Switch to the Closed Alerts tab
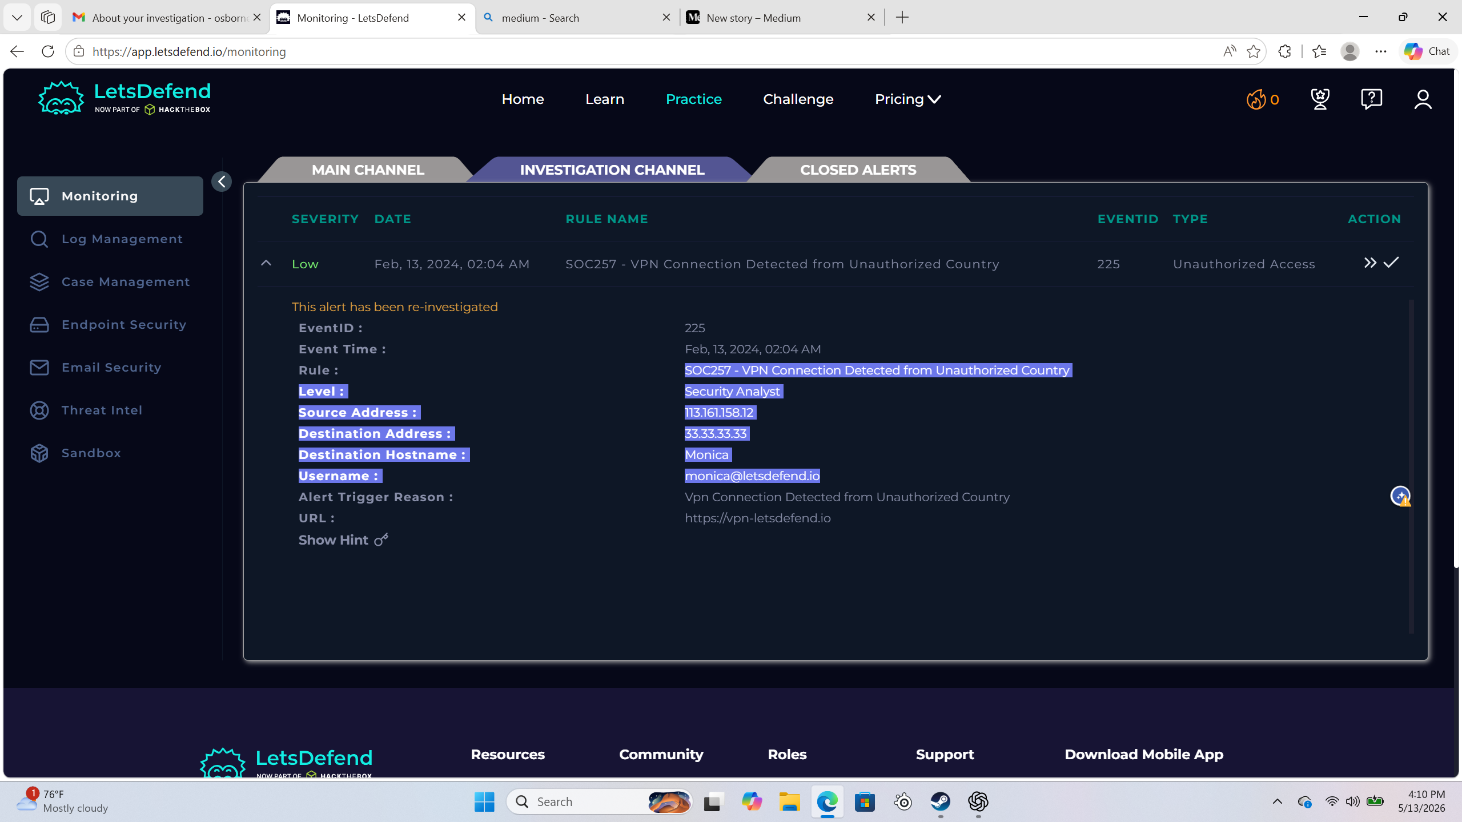The width and height of the screenshot is (1462, 822). [858, 170]
